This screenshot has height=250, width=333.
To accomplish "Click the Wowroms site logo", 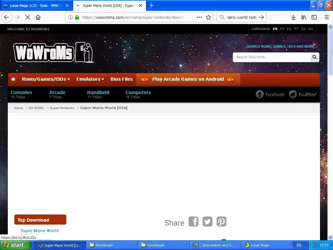I will pos(54,52).
